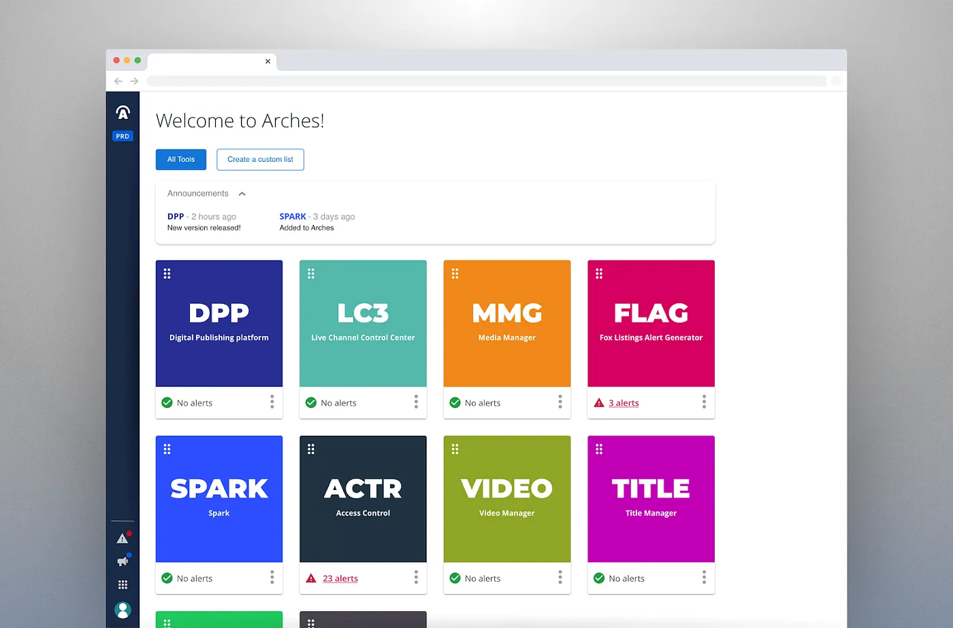Open the LC3 Live Channel Control Center tile
Screen dimensions: 953x628
363,324
